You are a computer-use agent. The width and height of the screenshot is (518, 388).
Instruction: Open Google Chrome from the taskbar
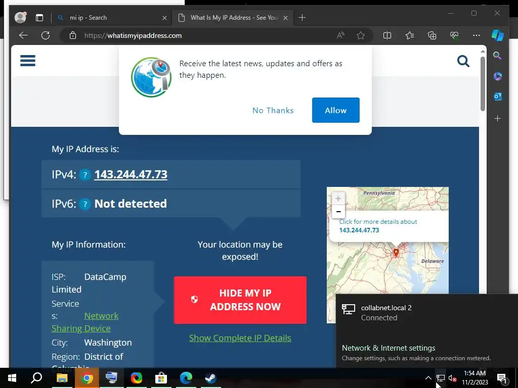point(87,378)
